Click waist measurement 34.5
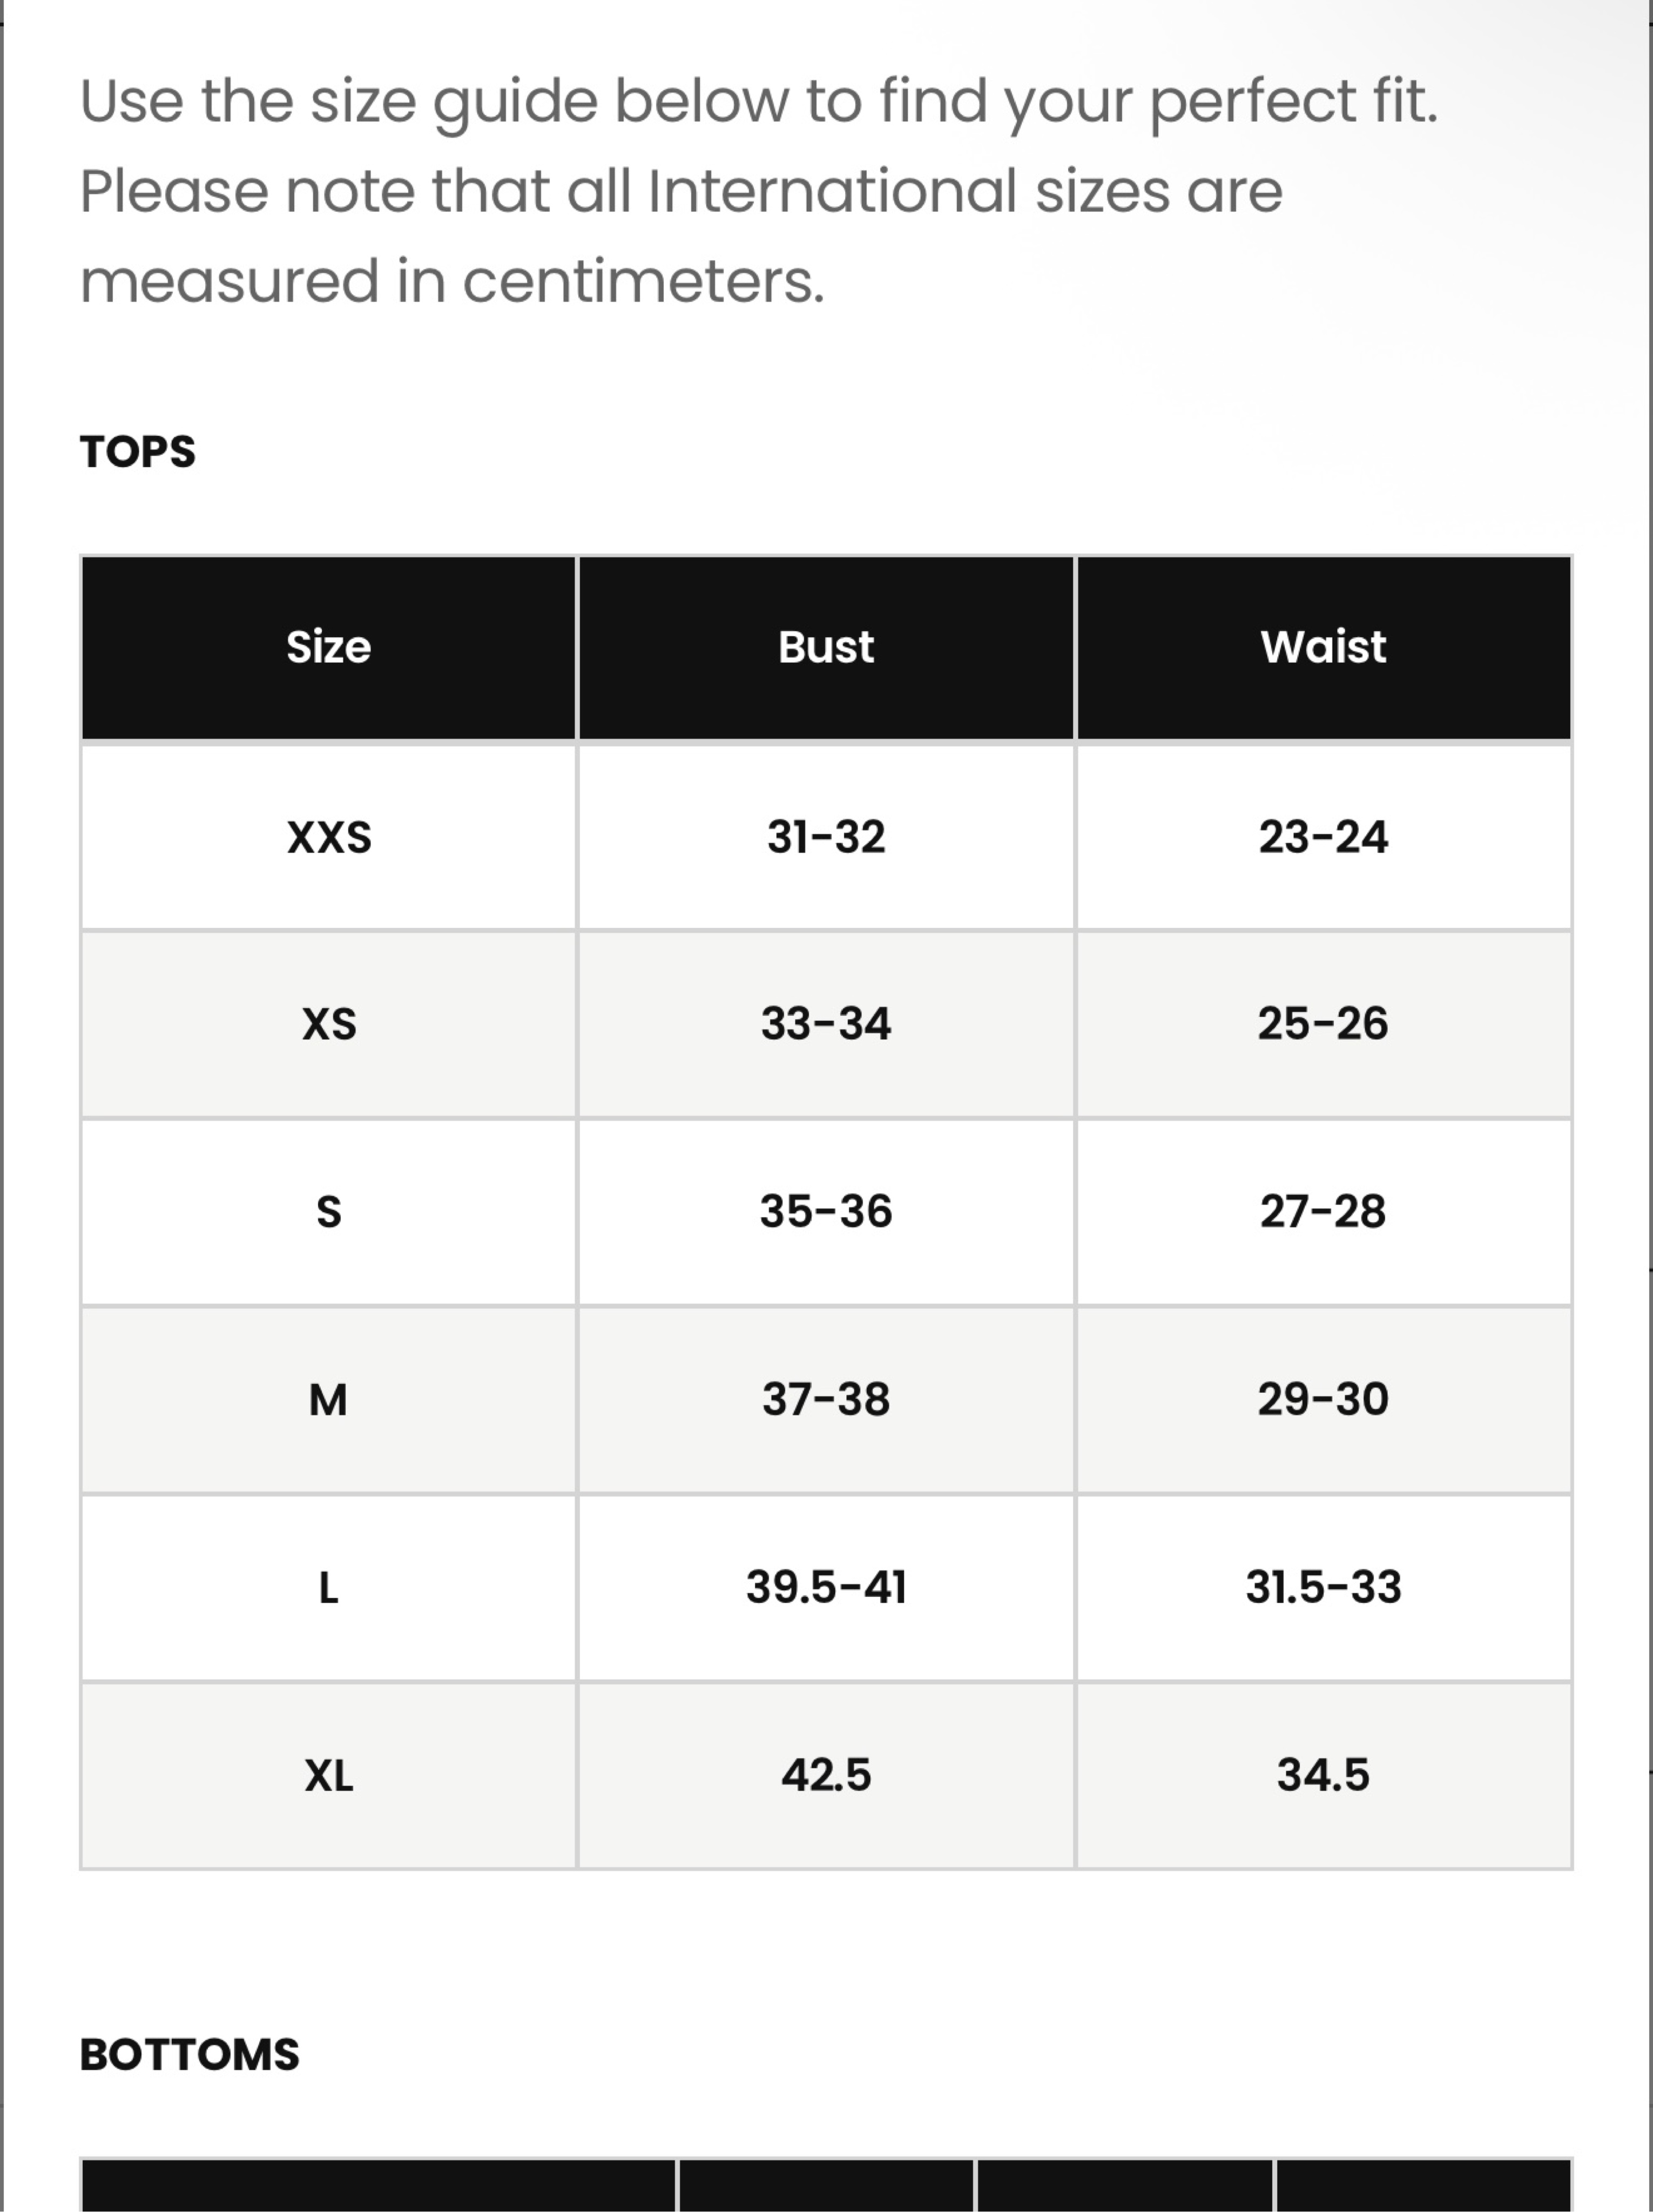The width and height of the screenshot is (1653, 2212). click(1323, 1775)
